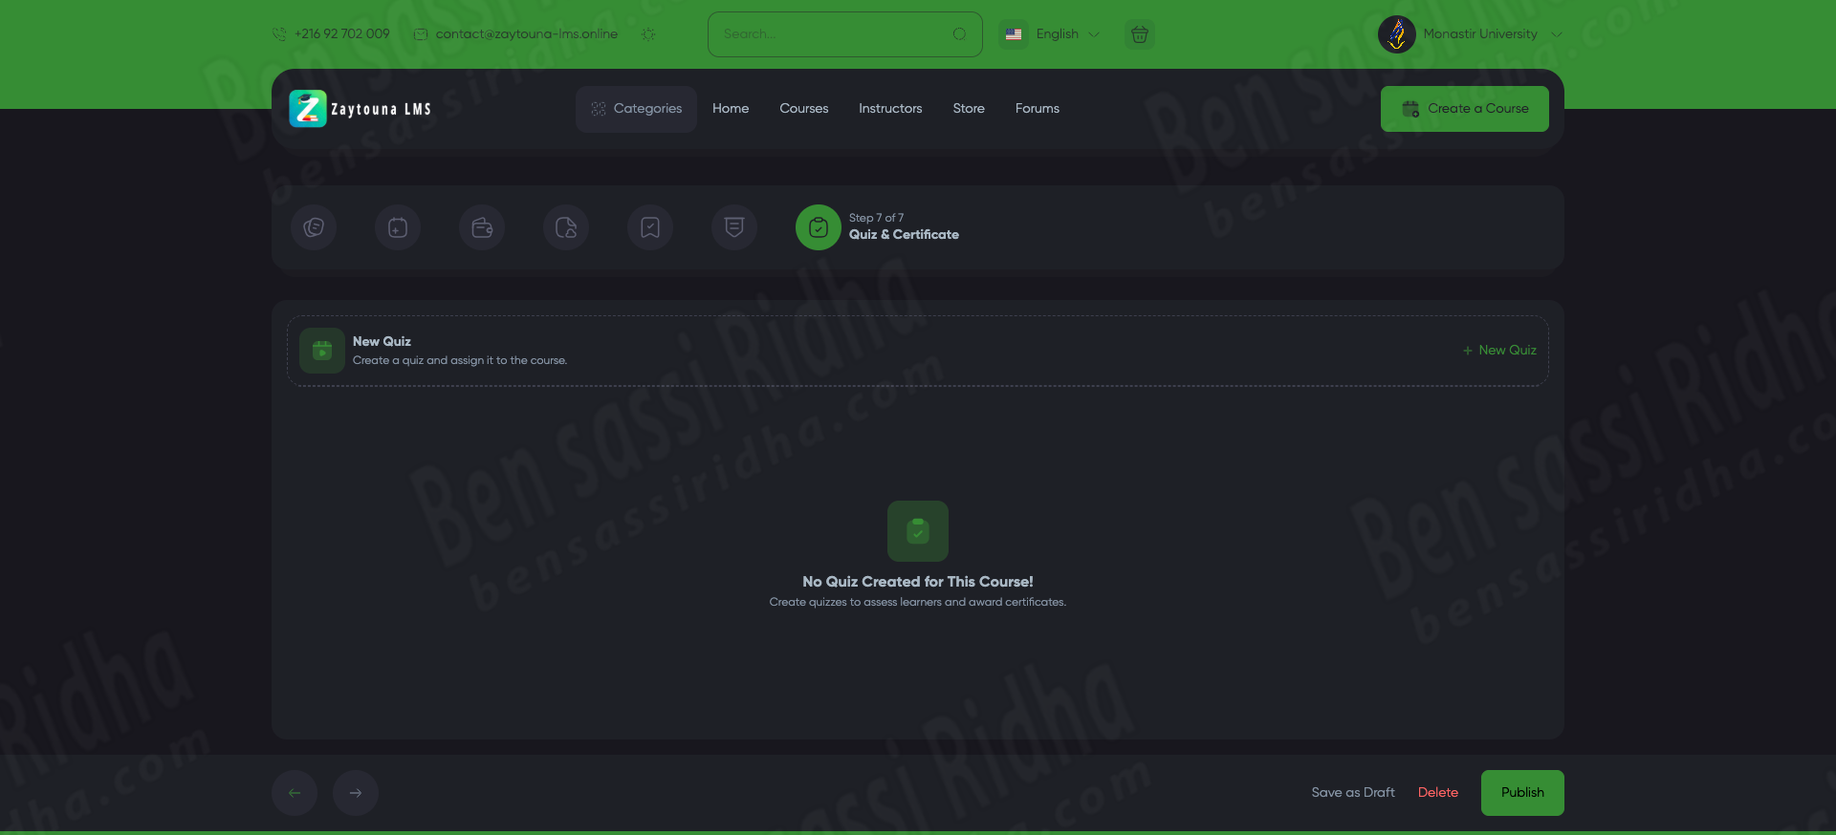The image size is (1836, 835).
Task: Expand the Categories menu
Action: click(636, 109)
